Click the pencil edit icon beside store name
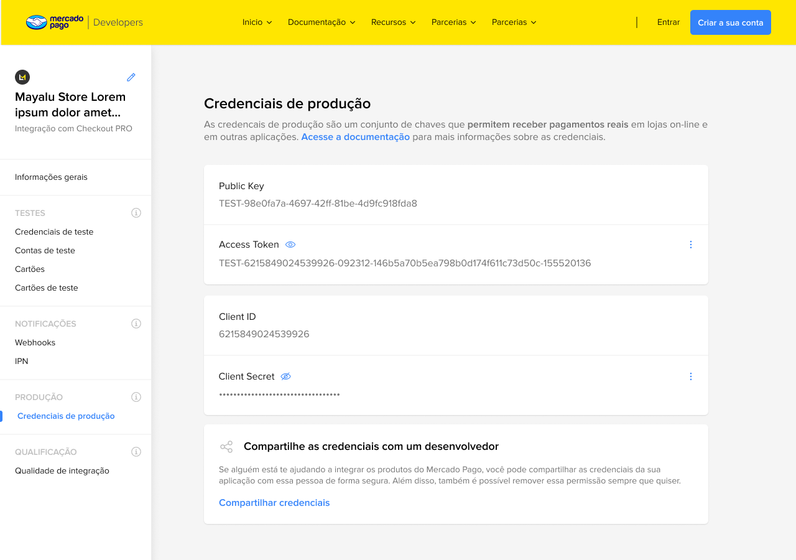Screen dimensions: 796x560 pyautogui.click(x=131, y=77)
